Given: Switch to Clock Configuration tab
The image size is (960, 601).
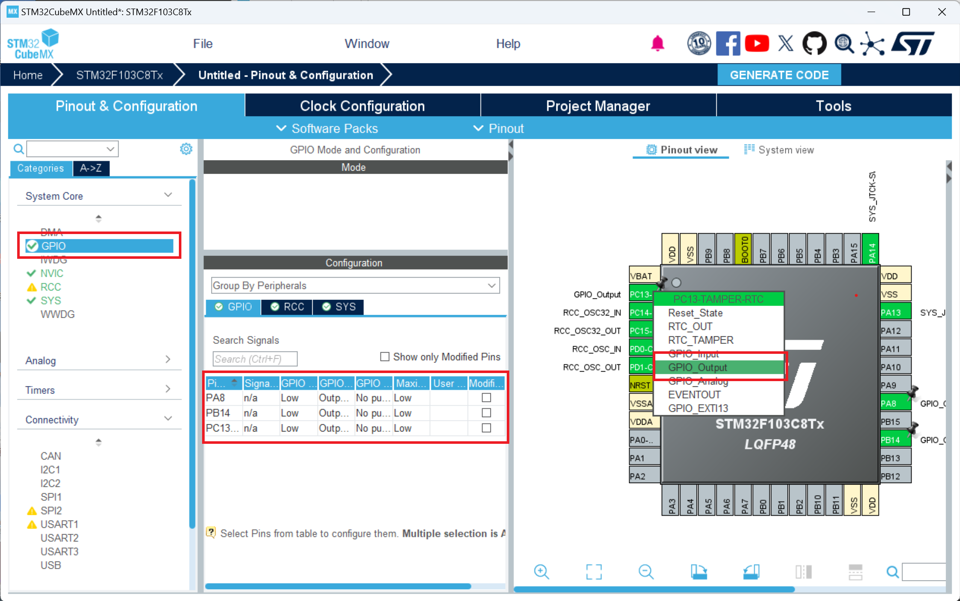Looking at the screenshot, I should [362, 106].
